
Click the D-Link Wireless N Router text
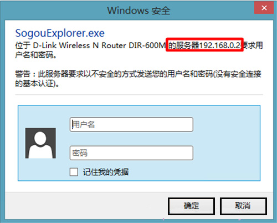(x=80, y=45)
